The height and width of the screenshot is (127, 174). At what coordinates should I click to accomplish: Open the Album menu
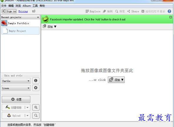(x=27, y=6)
